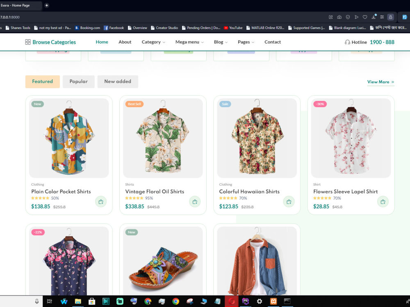
Task: Open the YouTube bookmark
Action: point(233,28)
